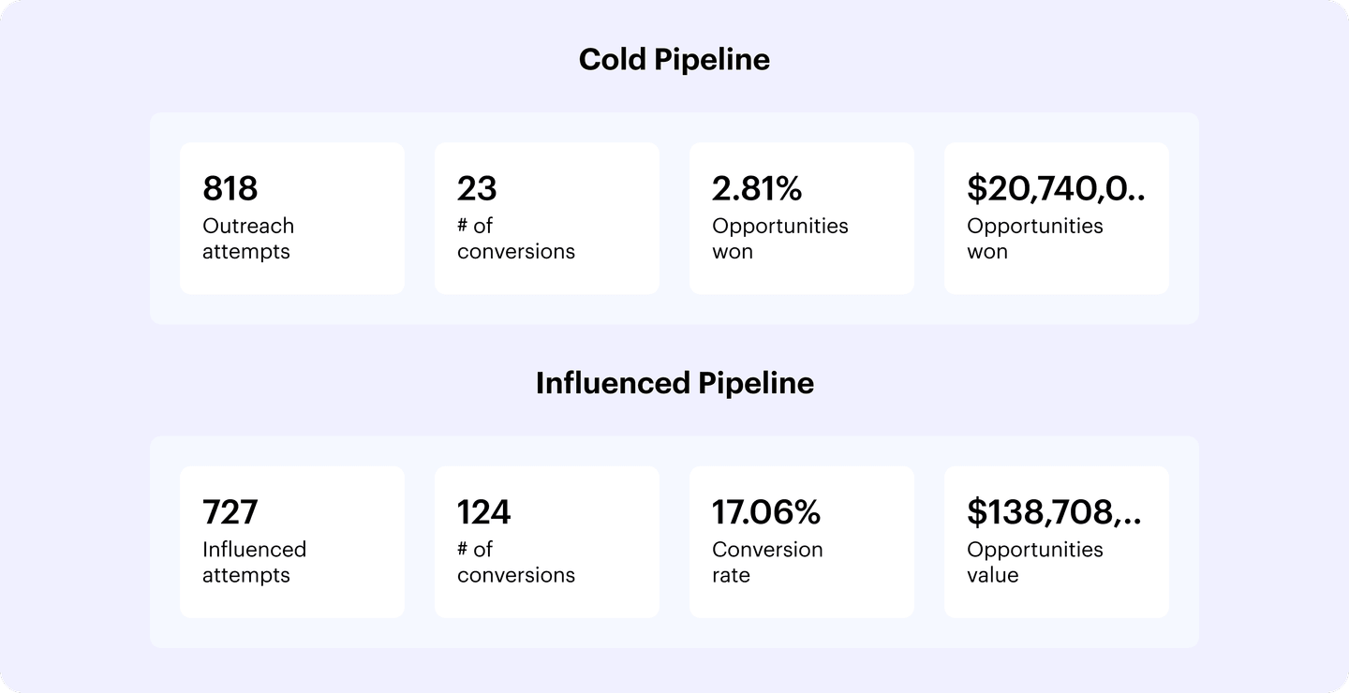1349x693 pixels.
Task: Select the 727 influenced value
Action: click(230, 512)
